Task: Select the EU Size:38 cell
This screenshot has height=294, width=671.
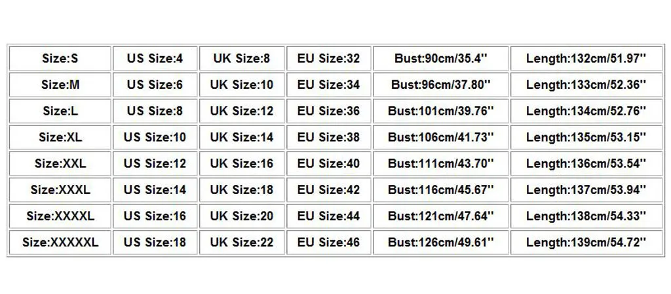Action: (328, 137)
